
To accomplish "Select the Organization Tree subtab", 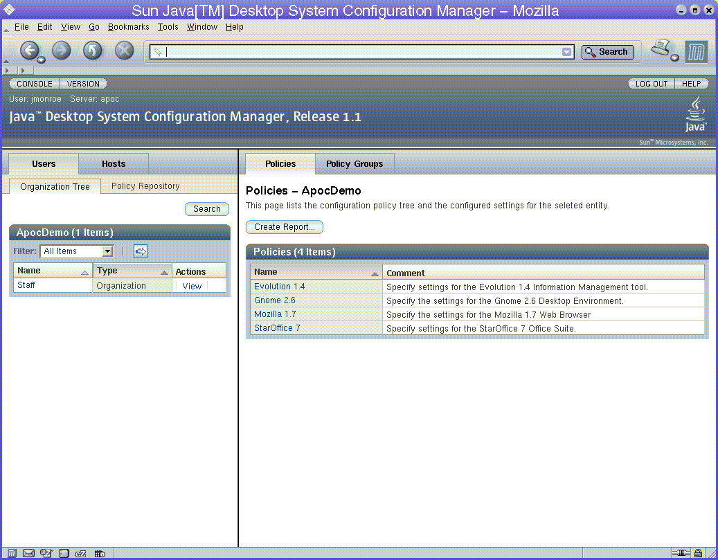I will pos(55,186).
